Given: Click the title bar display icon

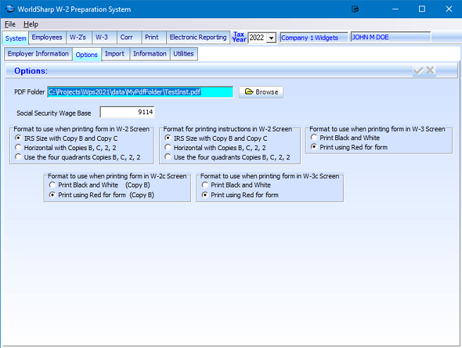Looking at the screenshot, I should pos(356,9).
